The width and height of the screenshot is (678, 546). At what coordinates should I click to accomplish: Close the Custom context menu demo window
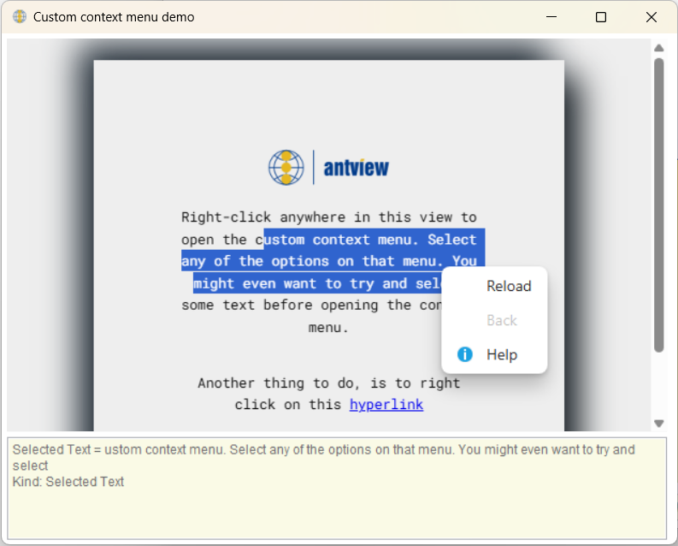651,17
